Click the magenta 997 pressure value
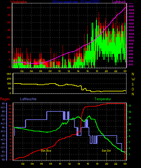This screenshot has width=141, height=168. pyautogui.click(x=131, y=51)
